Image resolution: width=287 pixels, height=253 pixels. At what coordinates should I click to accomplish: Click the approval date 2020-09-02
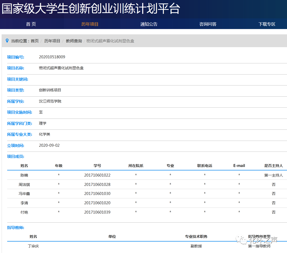(49, 145)
